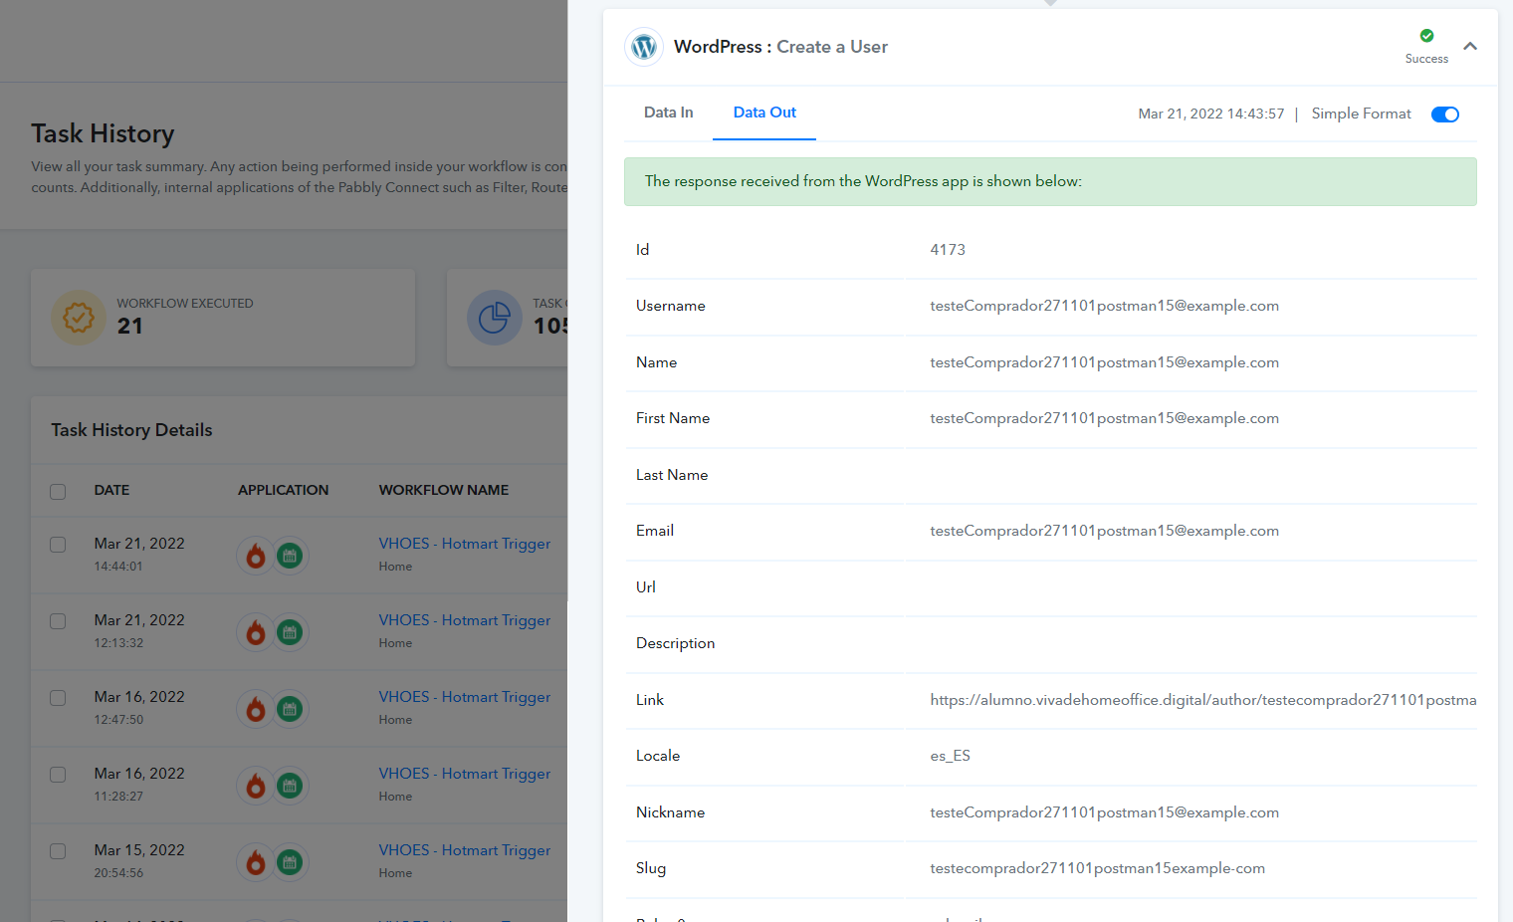Click the Slug value testecomprador271101postman15example-com
1513x922 pixels.
[x=1097, y=868]
